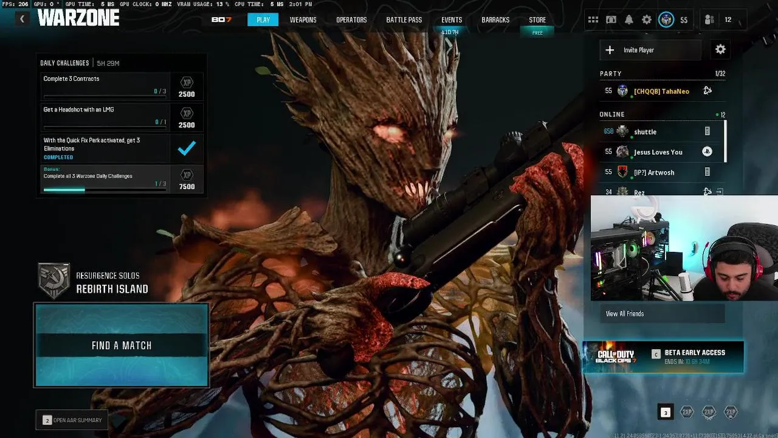The image size is (778, 438).
Task: Click the Resurgence Solos mode emblem
Action: (53, 280)
